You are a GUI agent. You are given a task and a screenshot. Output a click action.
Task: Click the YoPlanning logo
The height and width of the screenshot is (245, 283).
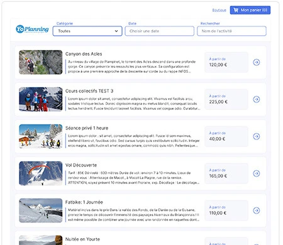click(x=32, y=29)
